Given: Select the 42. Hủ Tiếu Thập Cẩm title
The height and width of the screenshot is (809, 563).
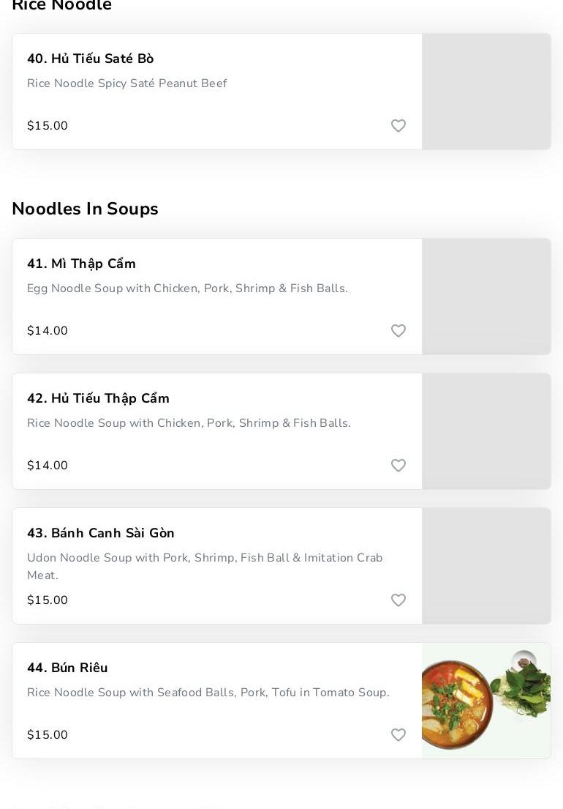Looking at the screenshot, I should pos(98,398).
